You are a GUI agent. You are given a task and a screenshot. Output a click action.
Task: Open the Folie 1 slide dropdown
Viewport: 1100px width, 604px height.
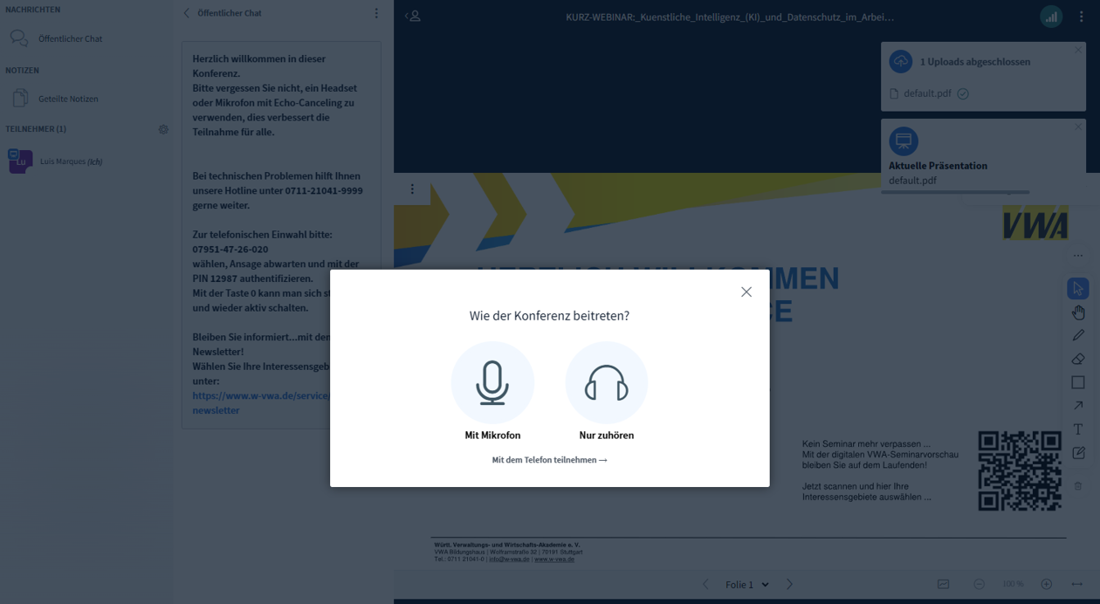(746, 585)
